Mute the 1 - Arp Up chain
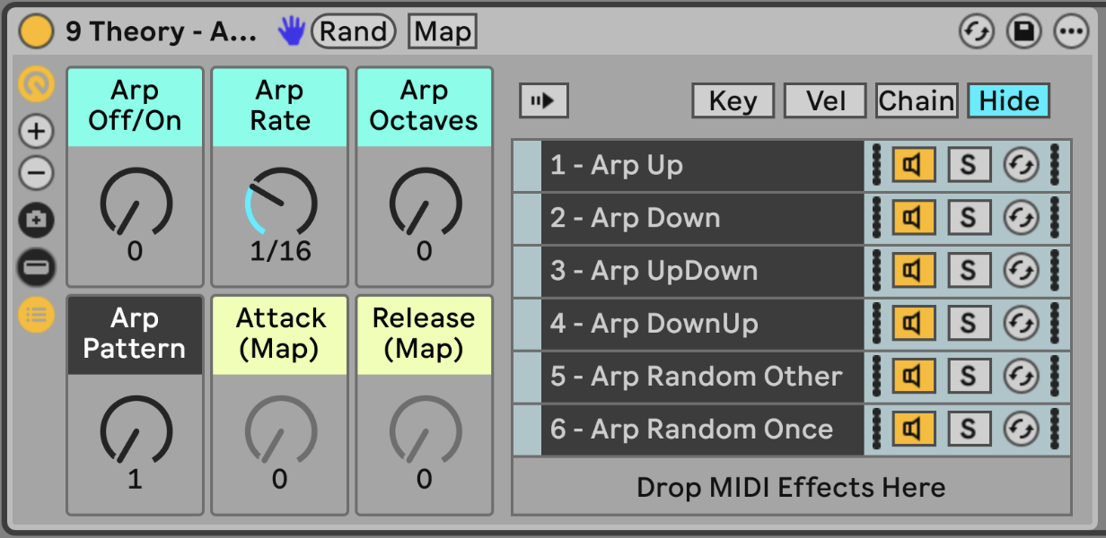Screen dimensions: 1106x538 (x=913, y=165)
